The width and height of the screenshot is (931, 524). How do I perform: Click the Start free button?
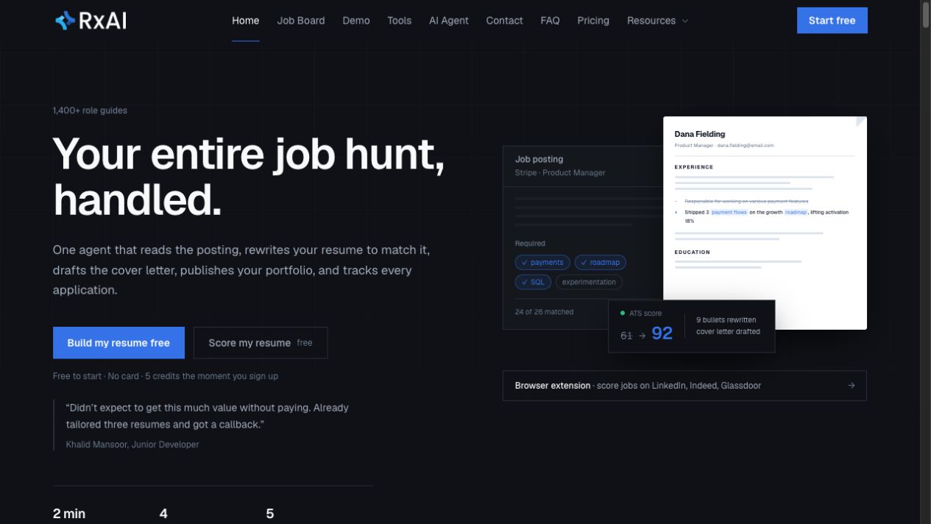point(832,21)
